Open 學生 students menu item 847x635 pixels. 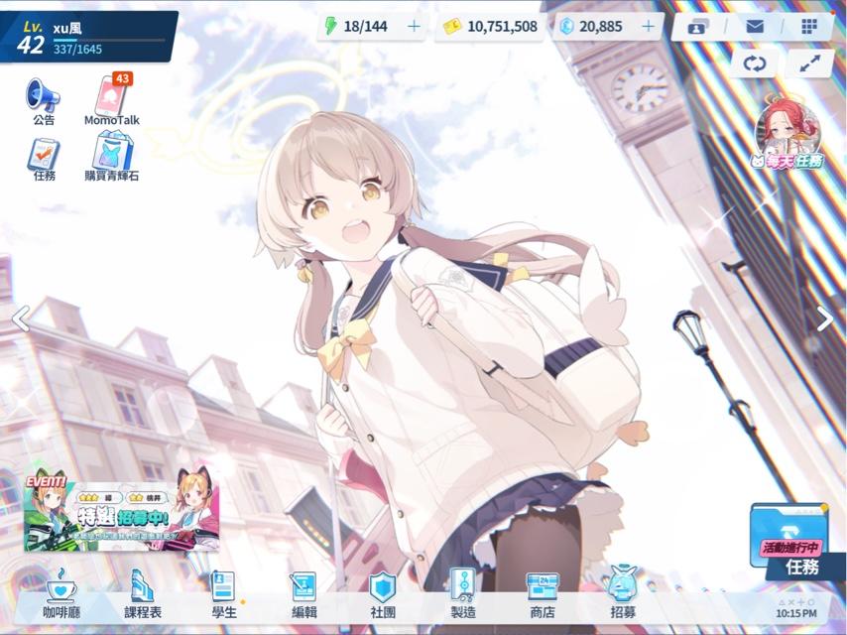click(x=223, y=593)
